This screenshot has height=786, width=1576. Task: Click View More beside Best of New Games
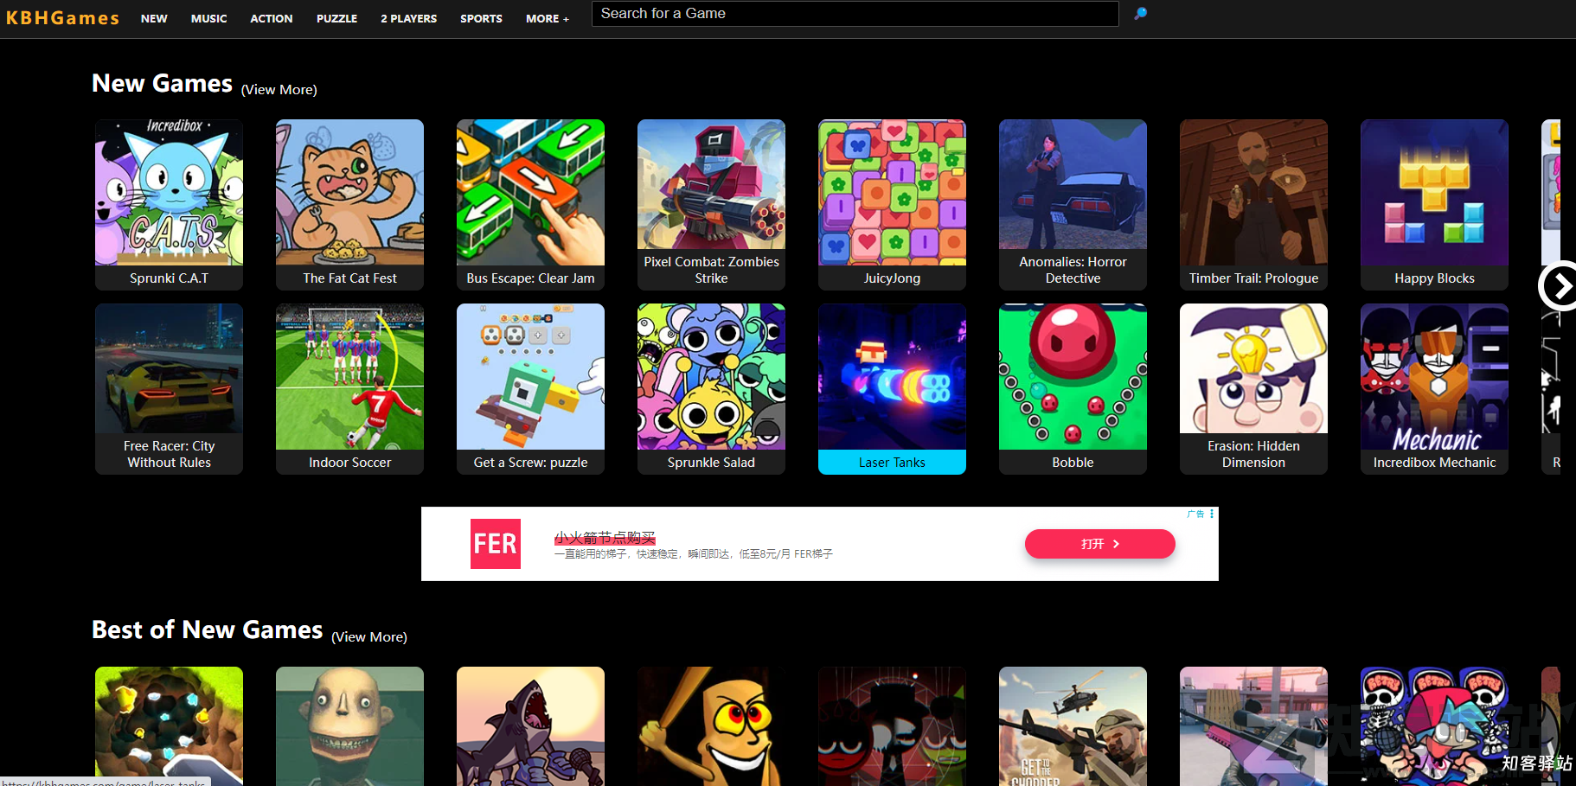[x=368, y=637]
